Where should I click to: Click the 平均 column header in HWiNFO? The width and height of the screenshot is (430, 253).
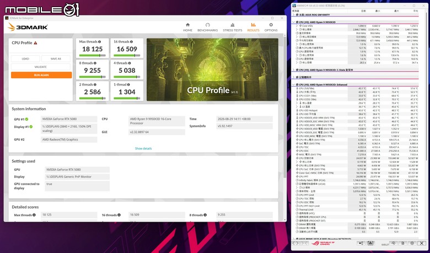tap(416, 11)
